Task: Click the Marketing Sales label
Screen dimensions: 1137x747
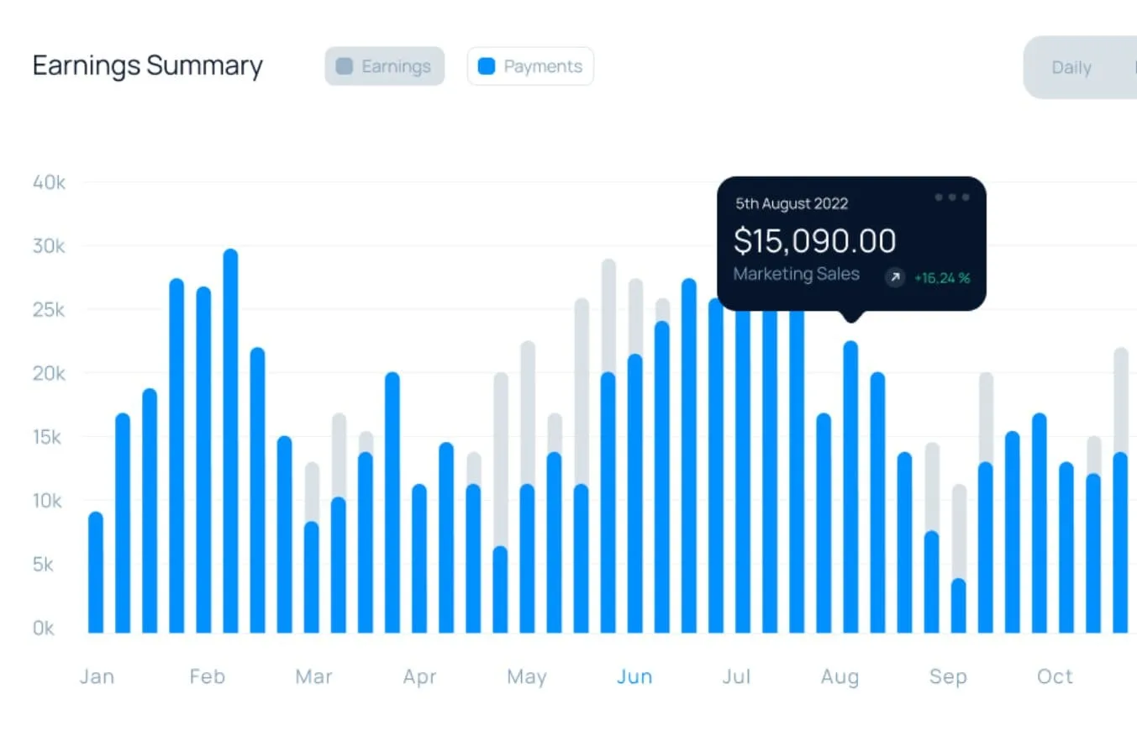Action: pyautogui.click(x=797, y=274)
